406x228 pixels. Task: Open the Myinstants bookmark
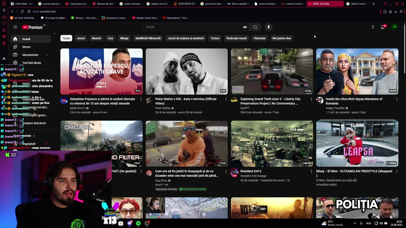[176, 18]
